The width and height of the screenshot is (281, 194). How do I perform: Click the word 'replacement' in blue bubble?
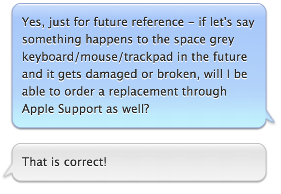click(143, 92)
